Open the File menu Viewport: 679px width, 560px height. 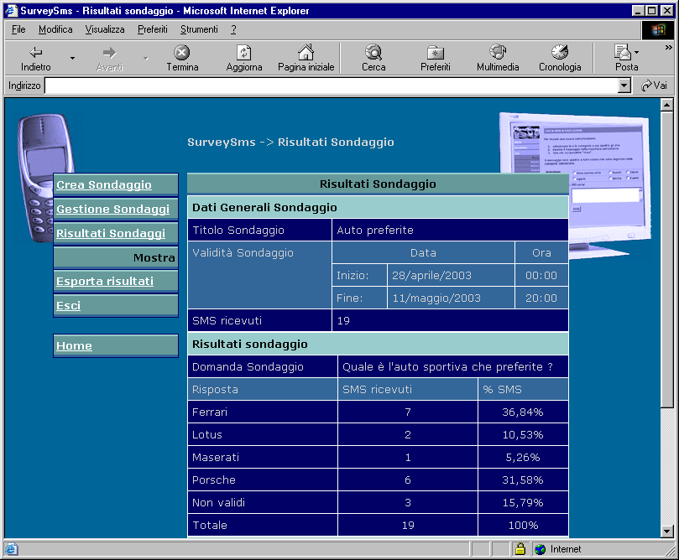18,29
